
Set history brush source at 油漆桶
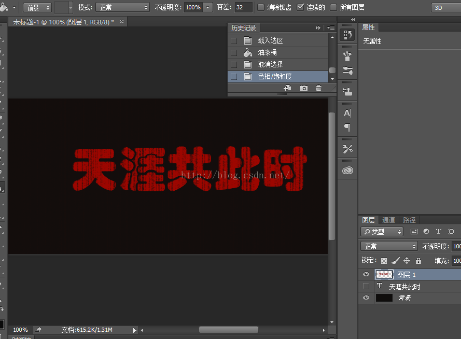click(x=234, y=52)
